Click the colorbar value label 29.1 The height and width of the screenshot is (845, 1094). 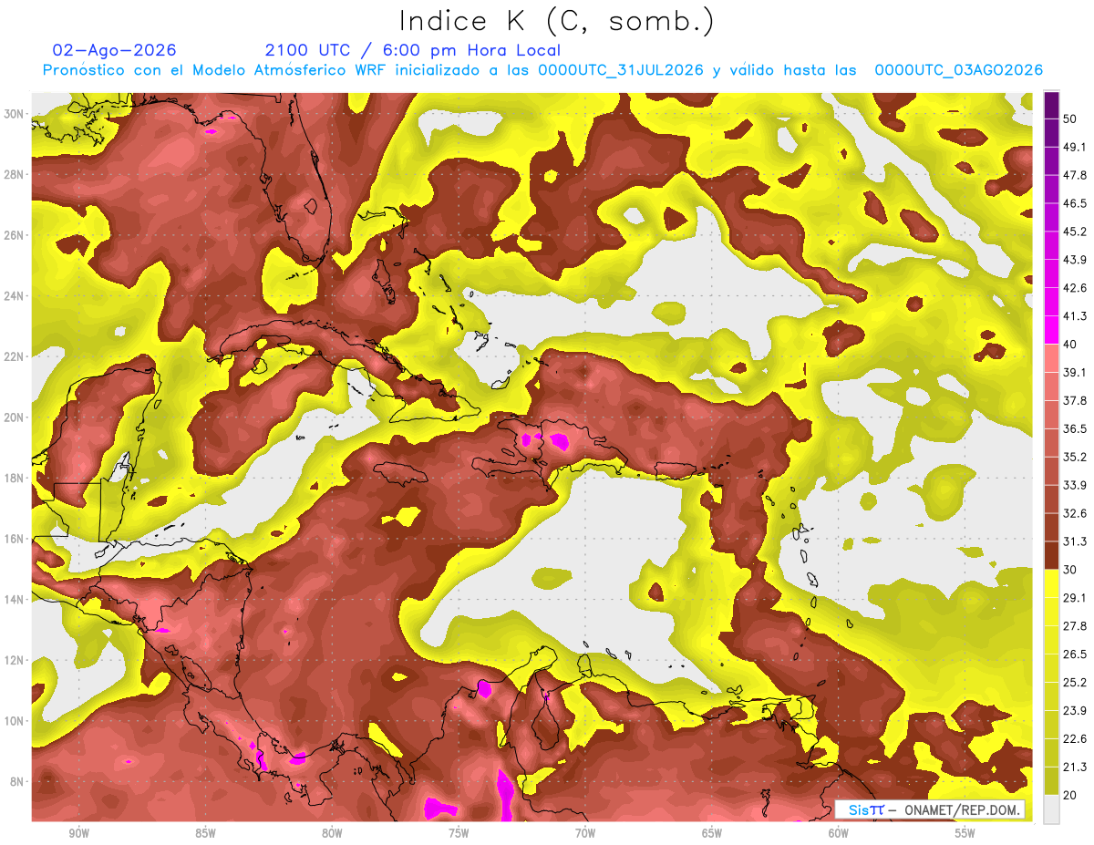point(1076,598)
